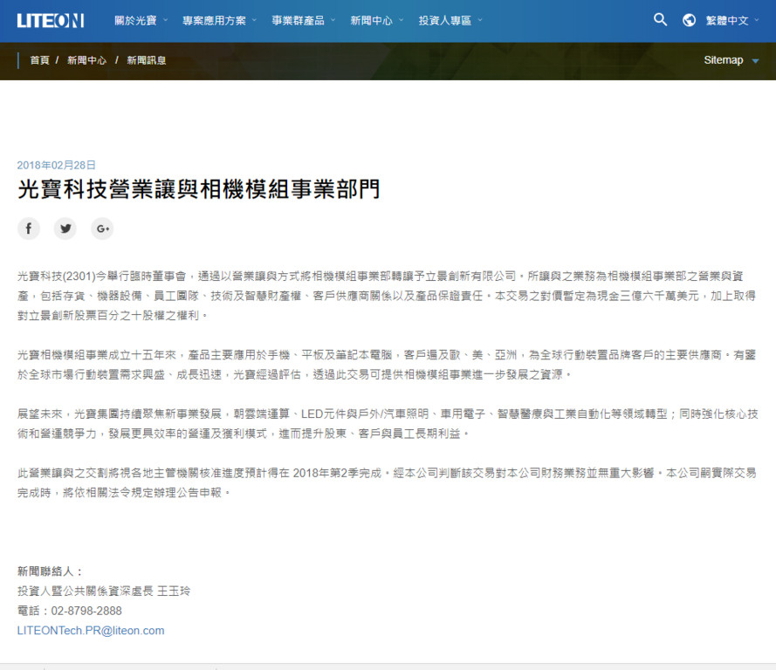Click the Sitemap dropdown arrow
Viewport: 776px width, 670px height.
click(x=755, y=61)
